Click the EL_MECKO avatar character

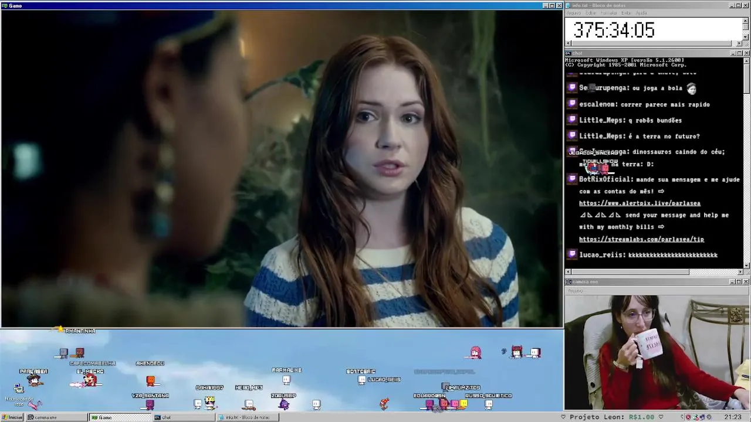[89, 380]
